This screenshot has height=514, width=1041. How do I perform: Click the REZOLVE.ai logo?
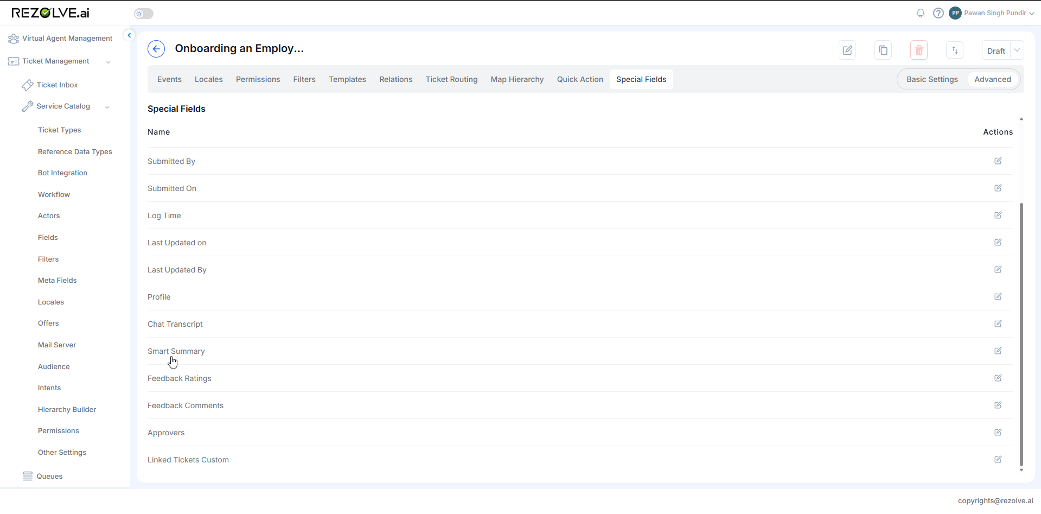[x=50, y=13]
